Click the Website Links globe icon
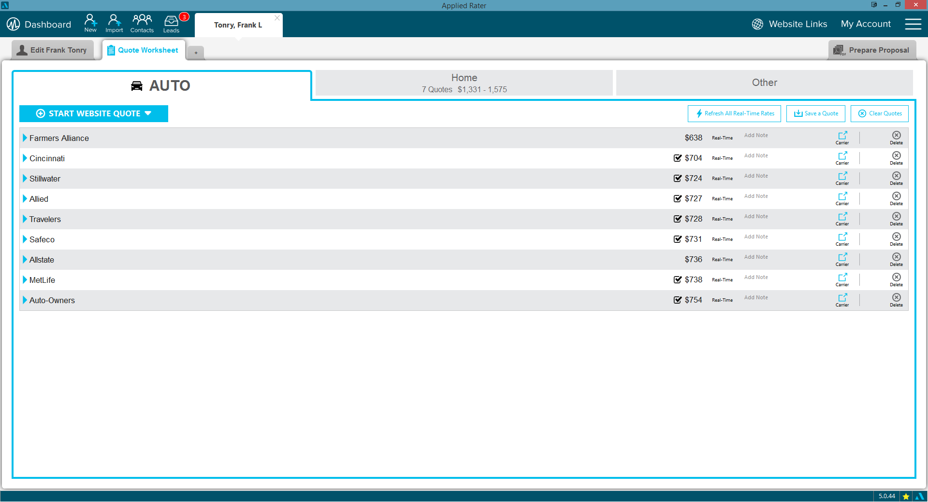Viewport: 928px width, 502px height. [x=757, y=24]
